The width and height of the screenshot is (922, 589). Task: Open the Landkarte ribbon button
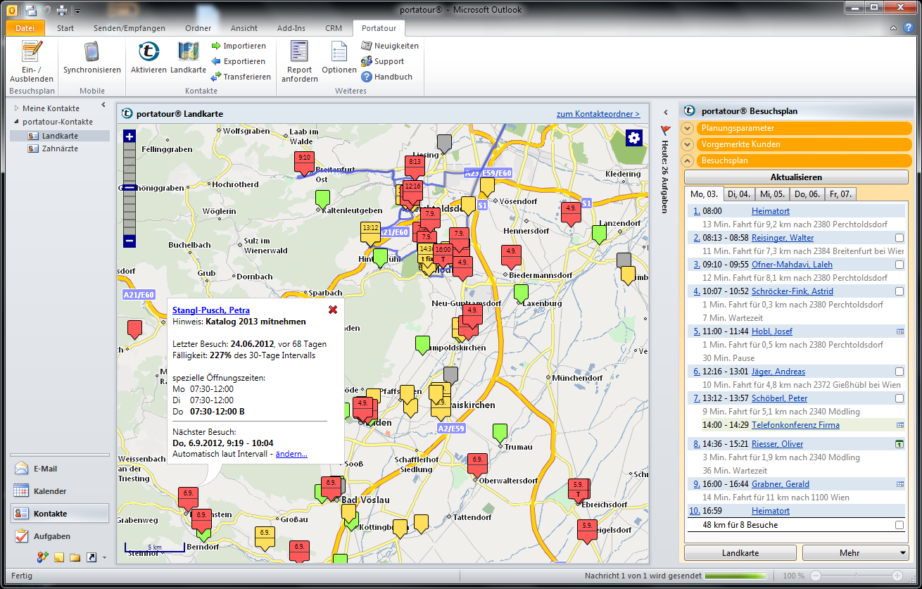(188, 58)
